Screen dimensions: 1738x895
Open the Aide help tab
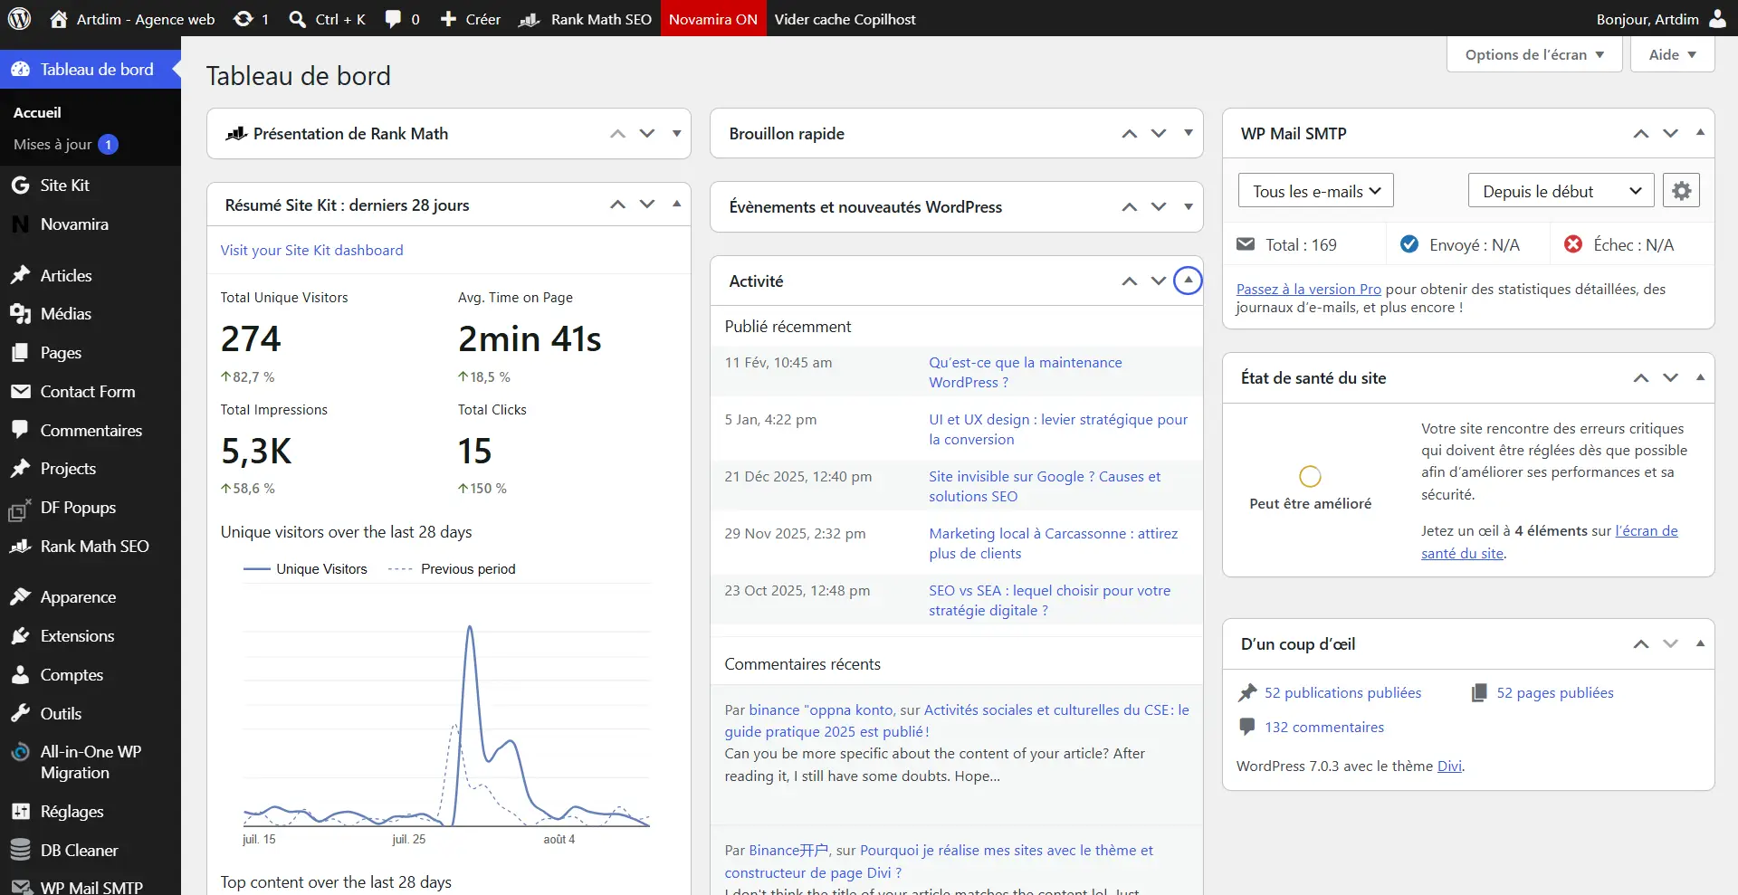coord(1672,54)
